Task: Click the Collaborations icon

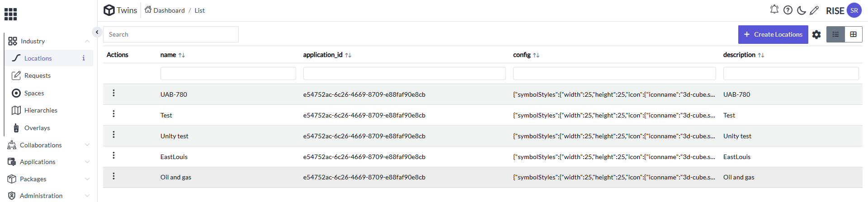Action: tap(12, 145)
